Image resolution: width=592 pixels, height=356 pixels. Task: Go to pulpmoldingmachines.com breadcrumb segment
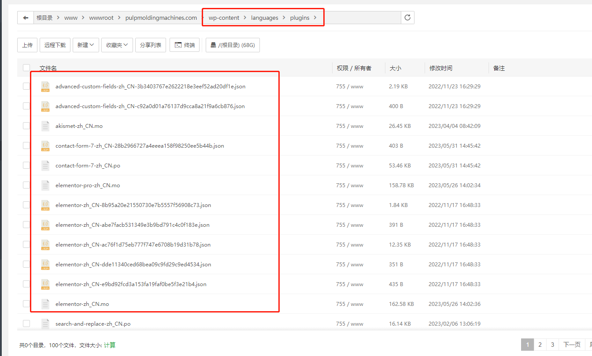(161, 18)
